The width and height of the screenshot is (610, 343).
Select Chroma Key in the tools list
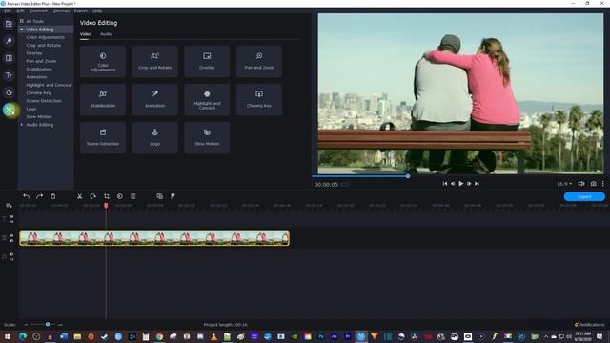[38, 93]
